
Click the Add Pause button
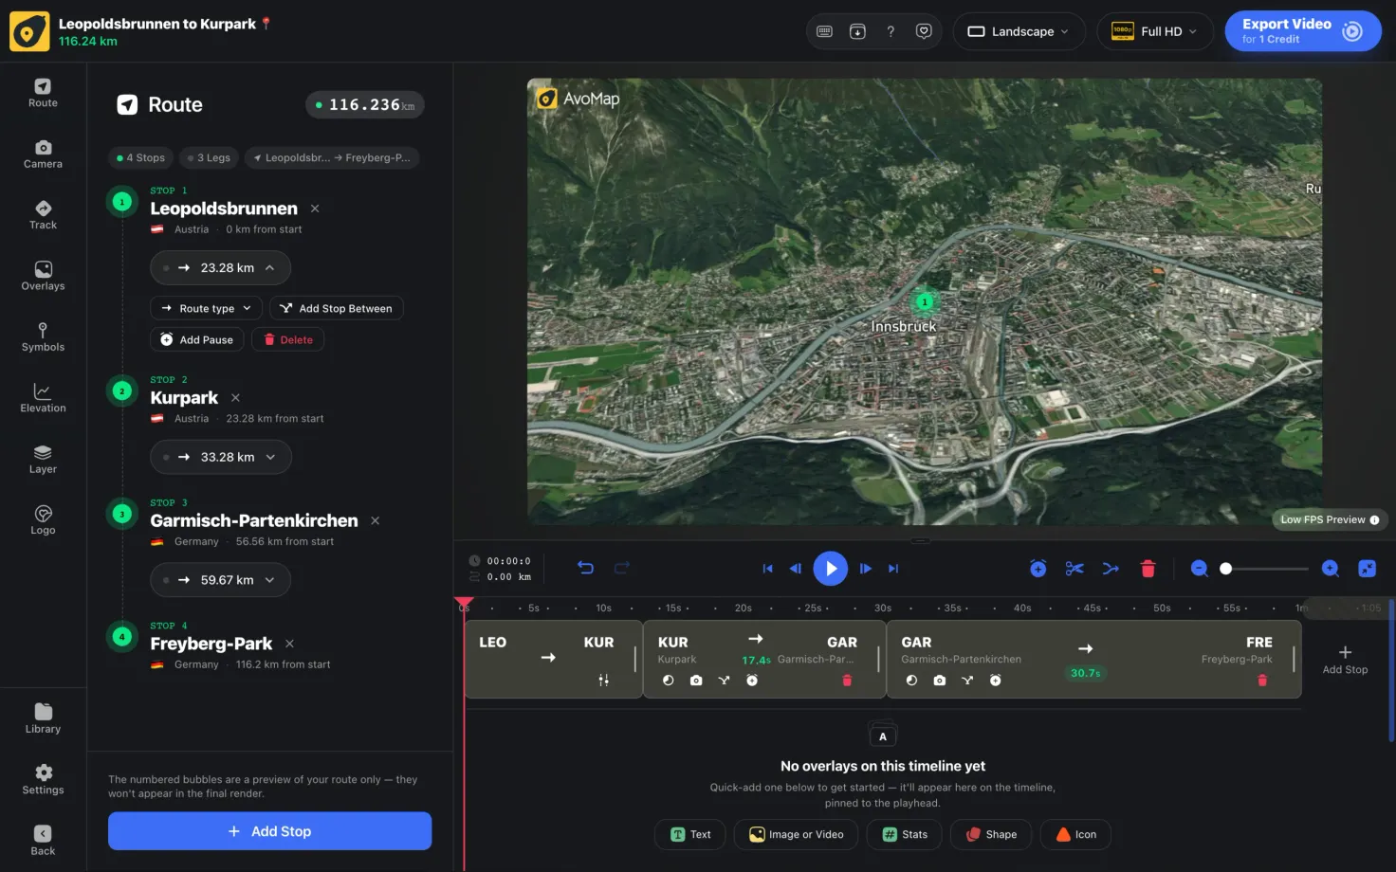point(197,339)
